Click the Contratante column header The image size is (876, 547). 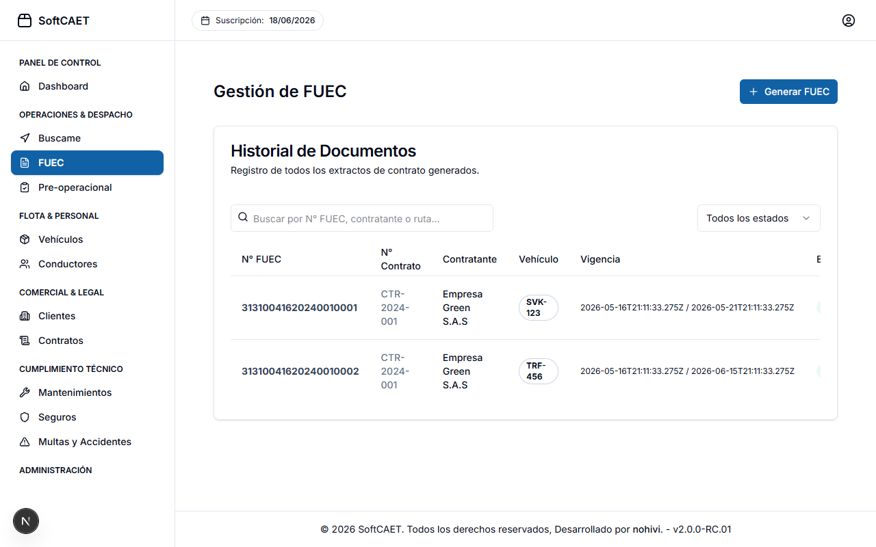(x=469, y=259)
